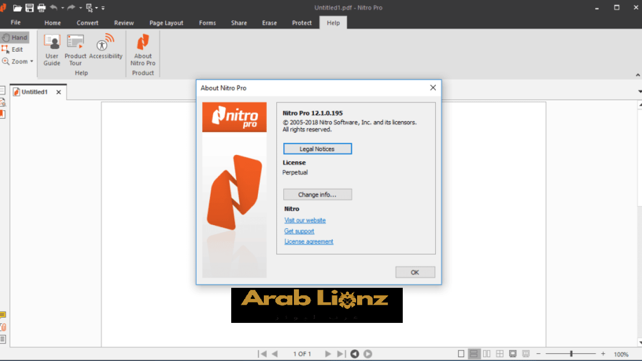Click the 1 OF 1 page number field
This screenshot has height=361, width=642.
tap(302, 354)
